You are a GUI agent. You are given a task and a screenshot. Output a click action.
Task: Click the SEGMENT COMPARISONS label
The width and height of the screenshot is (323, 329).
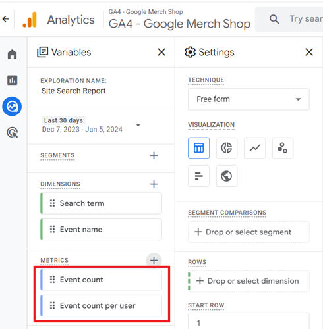[227, 213]
